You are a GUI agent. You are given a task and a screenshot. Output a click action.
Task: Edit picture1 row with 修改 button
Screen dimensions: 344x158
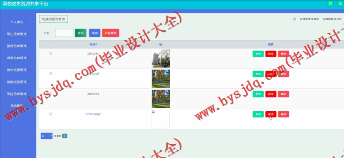[x=271, y=54]
